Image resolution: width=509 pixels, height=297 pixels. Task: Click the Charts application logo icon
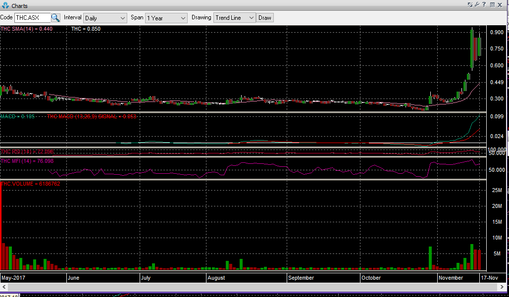[x=5, y=5]
